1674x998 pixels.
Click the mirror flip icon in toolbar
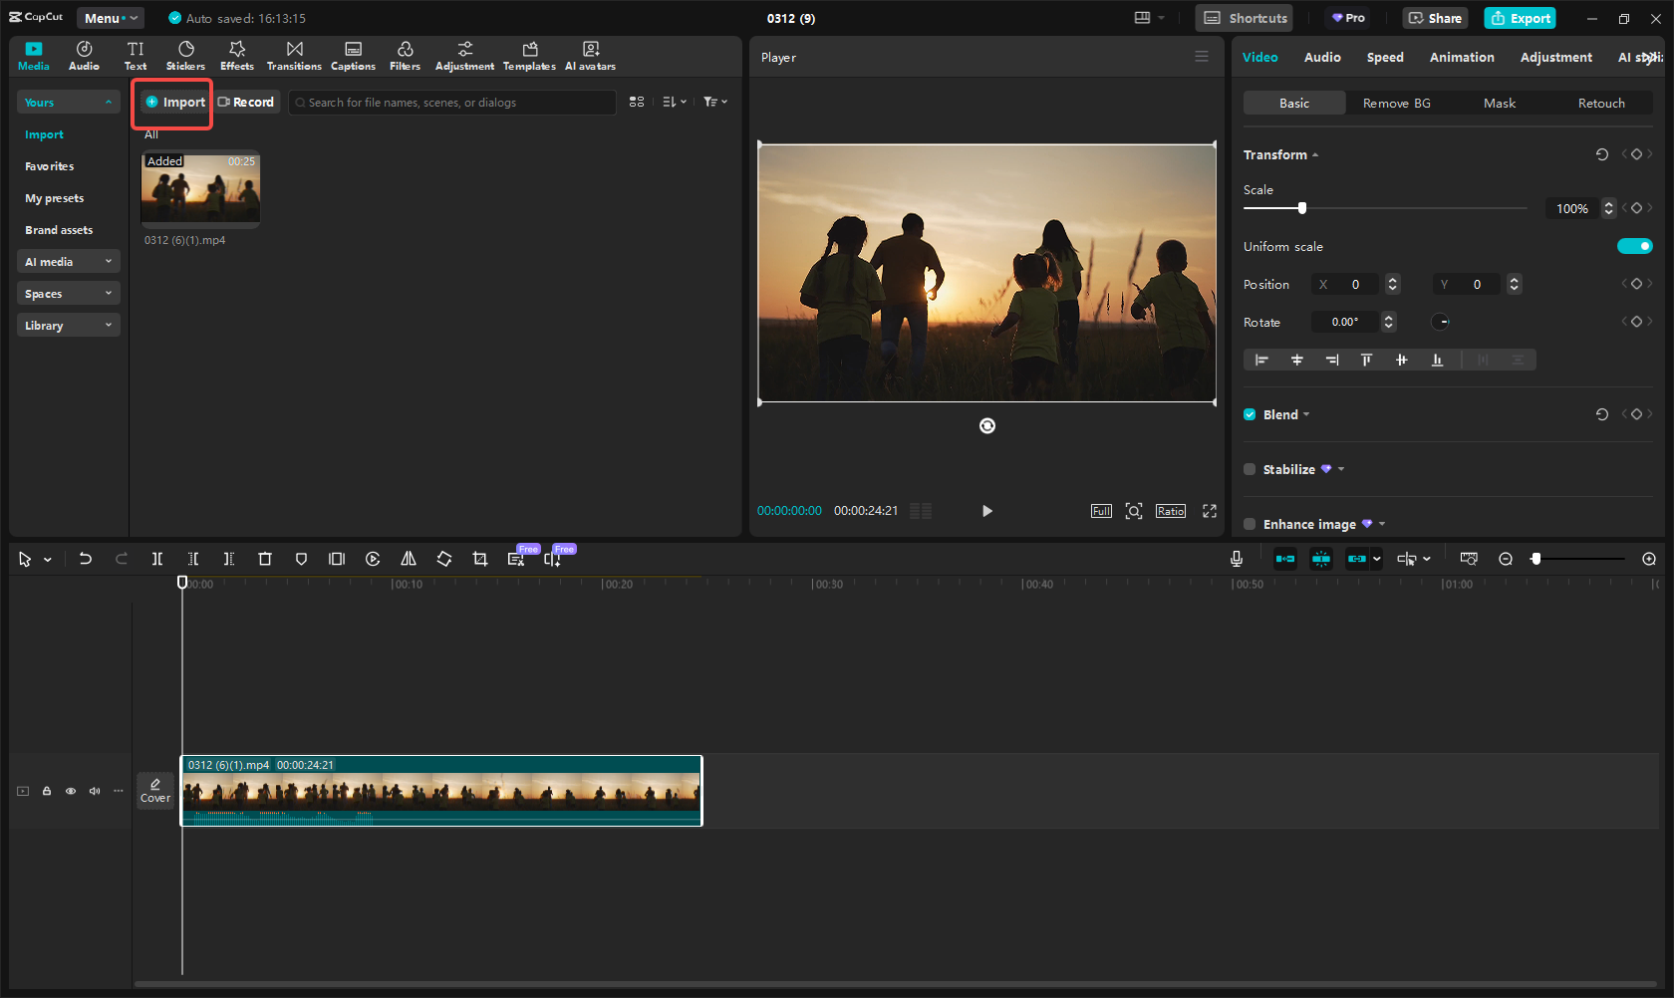point(409,559)
